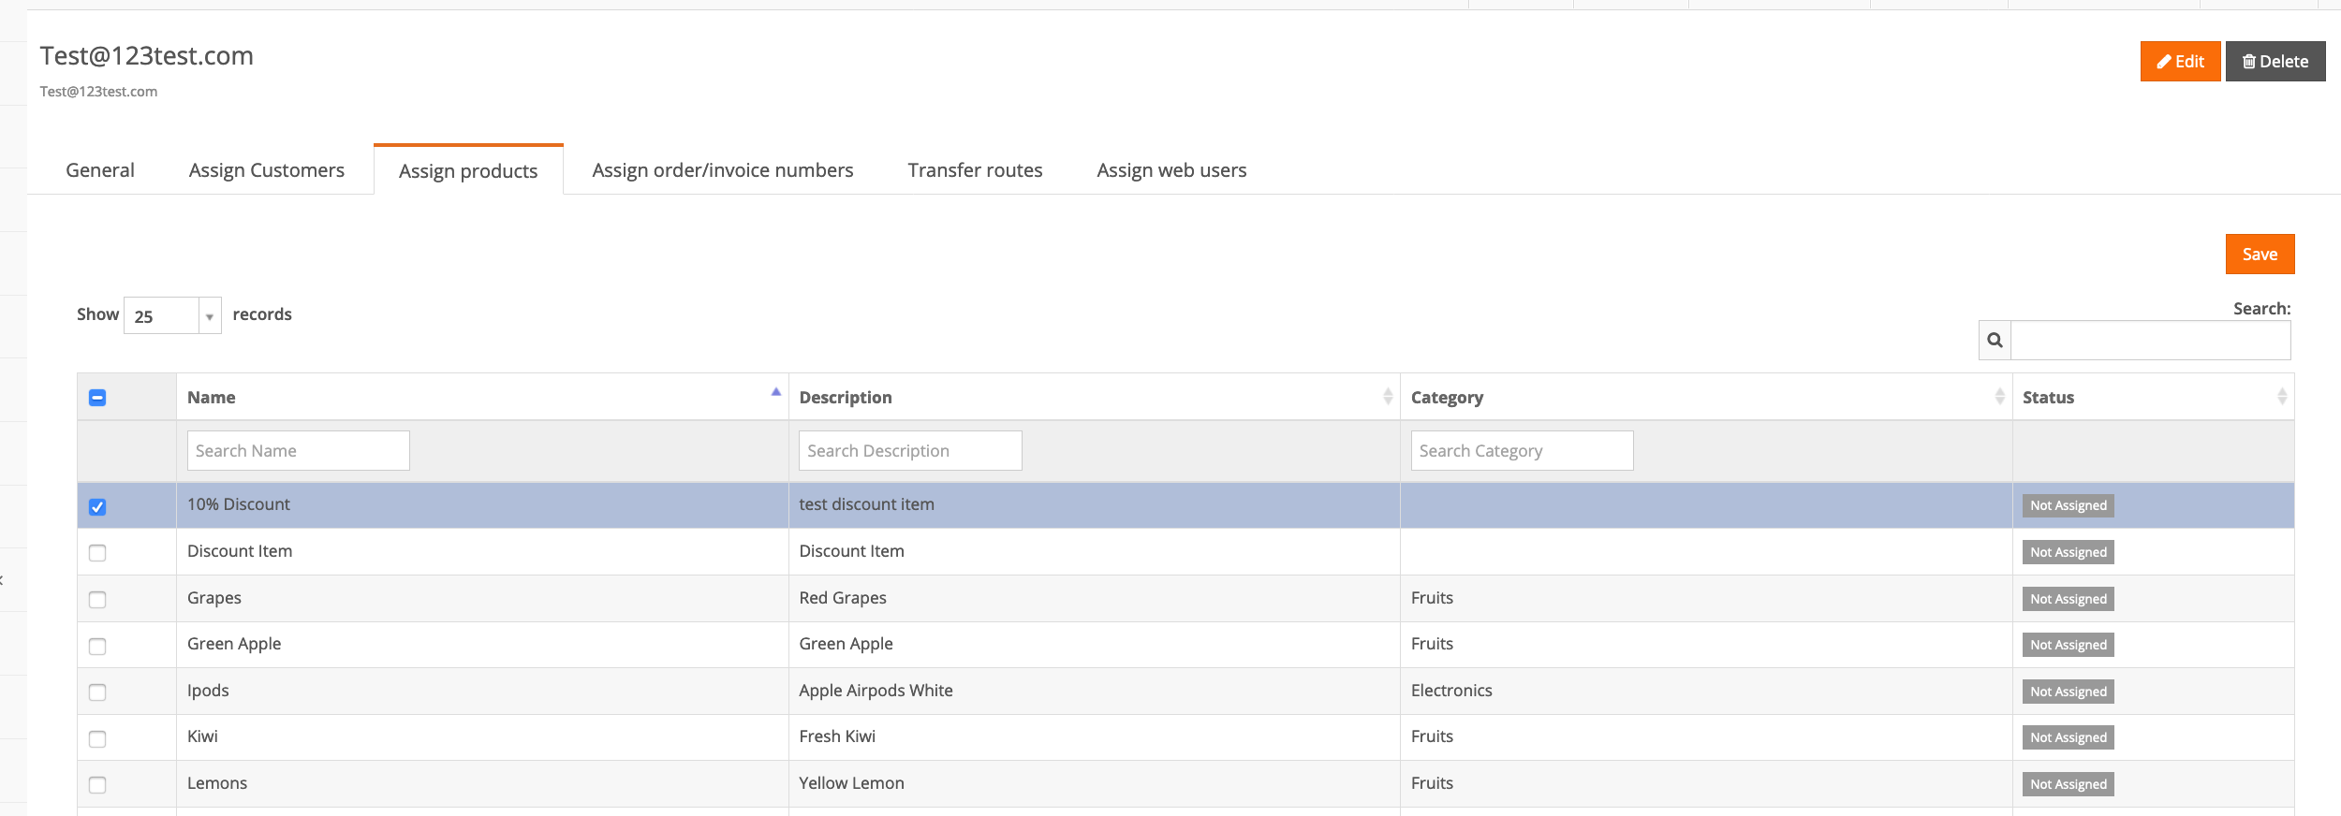Screen dimensions: 2341x816
Task: Click the Not Assigned badge for Ipods
Action: [2068, 692]
